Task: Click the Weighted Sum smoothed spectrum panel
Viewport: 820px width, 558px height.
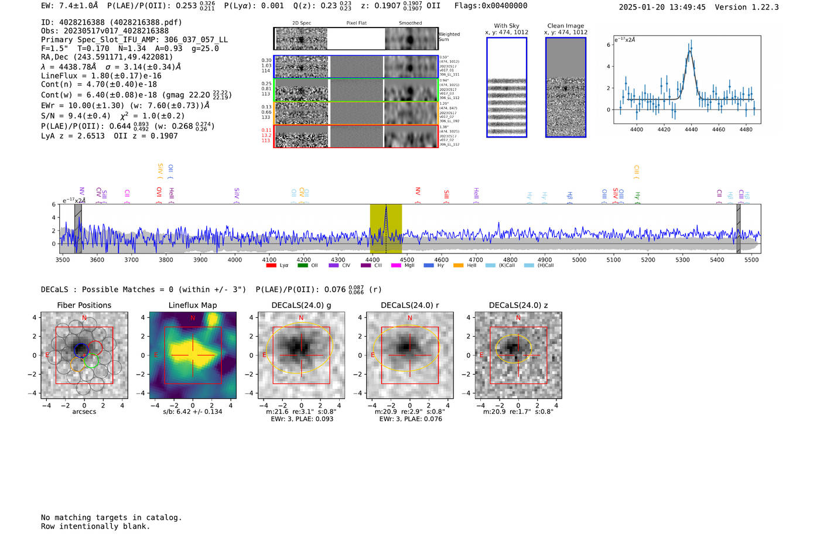Action: 411,39
